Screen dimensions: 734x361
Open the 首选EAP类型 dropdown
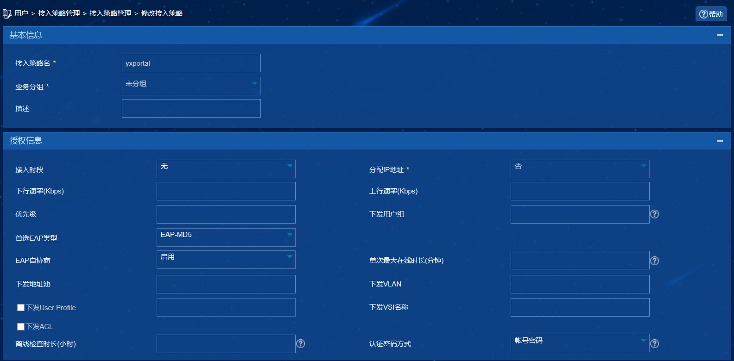(x=226, y=237)
